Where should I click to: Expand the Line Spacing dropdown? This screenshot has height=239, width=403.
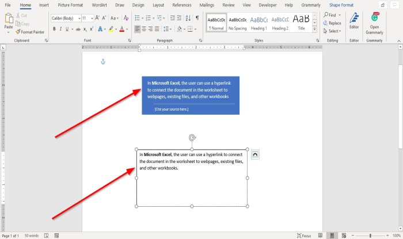click(x=170, y=29)
